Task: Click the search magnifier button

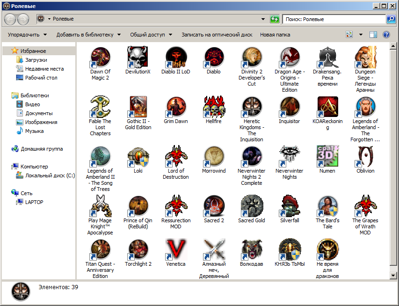Action: pos(391,19)
